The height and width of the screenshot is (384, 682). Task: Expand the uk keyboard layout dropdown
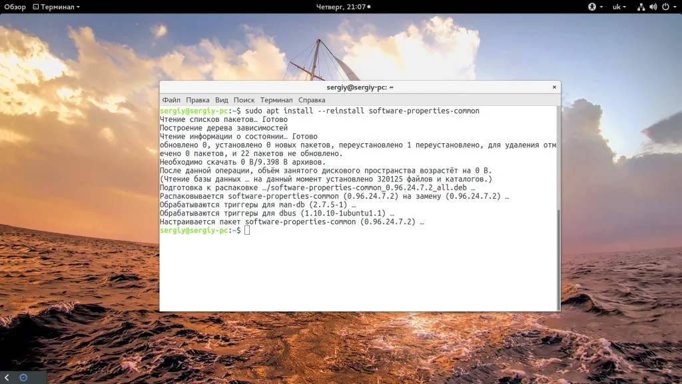click(619, 7)
